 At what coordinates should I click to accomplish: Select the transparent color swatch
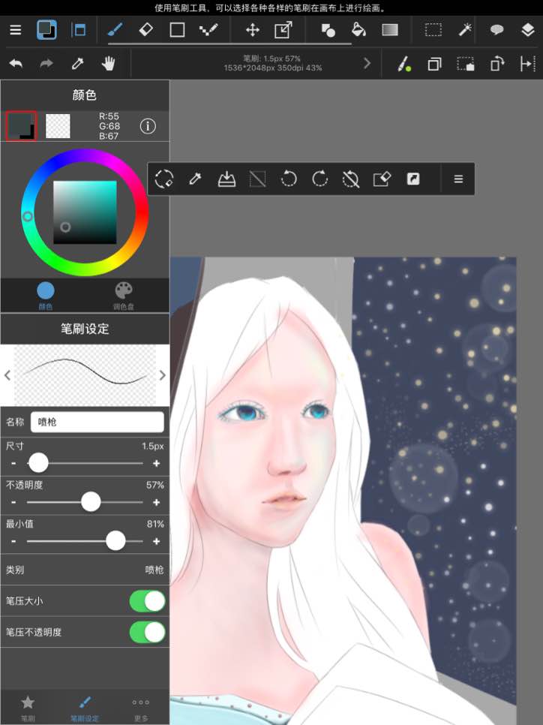pos(58,126)
